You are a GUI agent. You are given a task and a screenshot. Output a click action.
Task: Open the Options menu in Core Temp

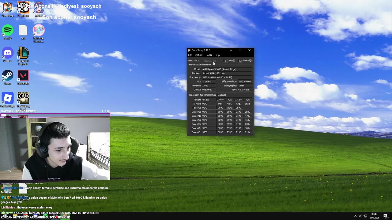tap(199, 55)
